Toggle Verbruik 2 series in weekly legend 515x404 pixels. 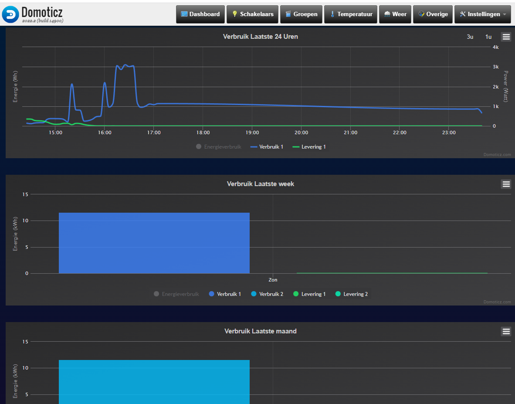267,294
